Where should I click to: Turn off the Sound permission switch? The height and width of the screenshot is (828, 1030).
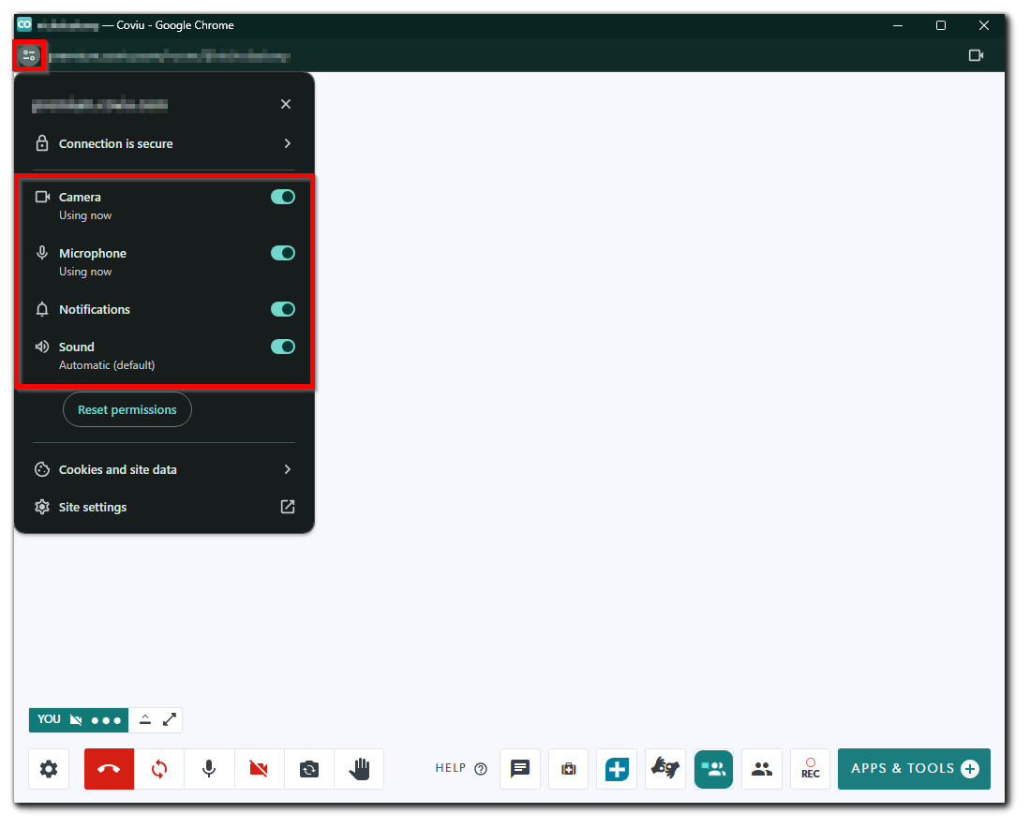[x=283, y=347]
